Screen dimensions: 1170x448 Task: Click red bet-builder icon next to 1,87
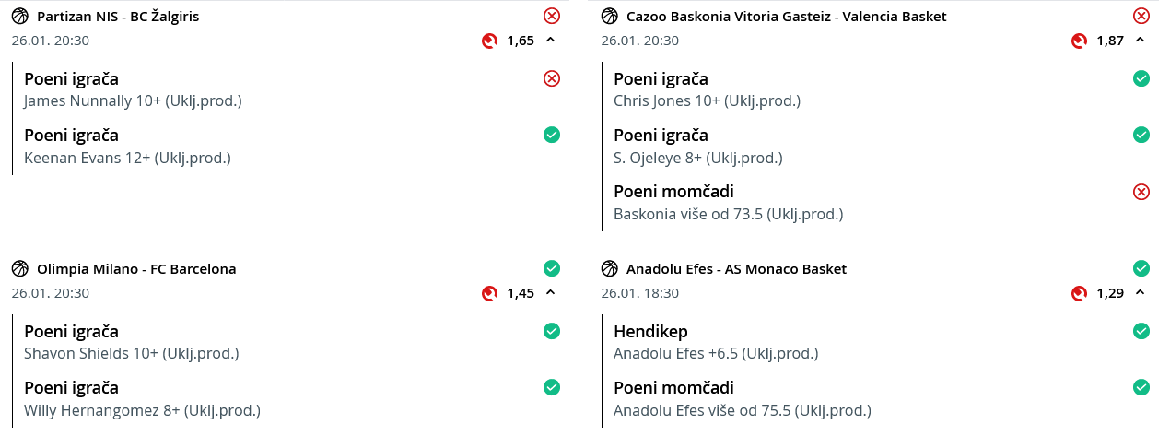pos(1080,41)
